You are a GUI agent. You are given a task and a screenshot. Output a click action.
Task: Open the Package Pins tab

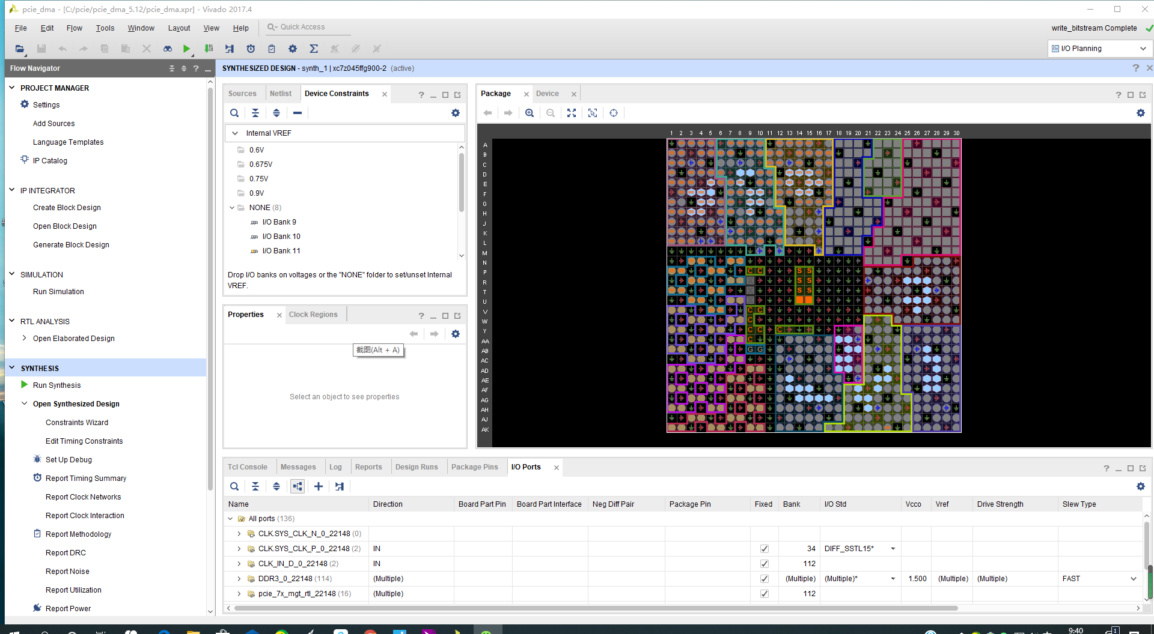475,467
